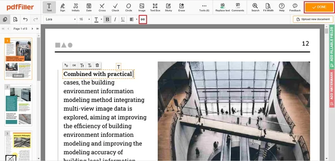Open the Feedback form
The width and height of the screenshot is (335, 161).
point(295,7)
